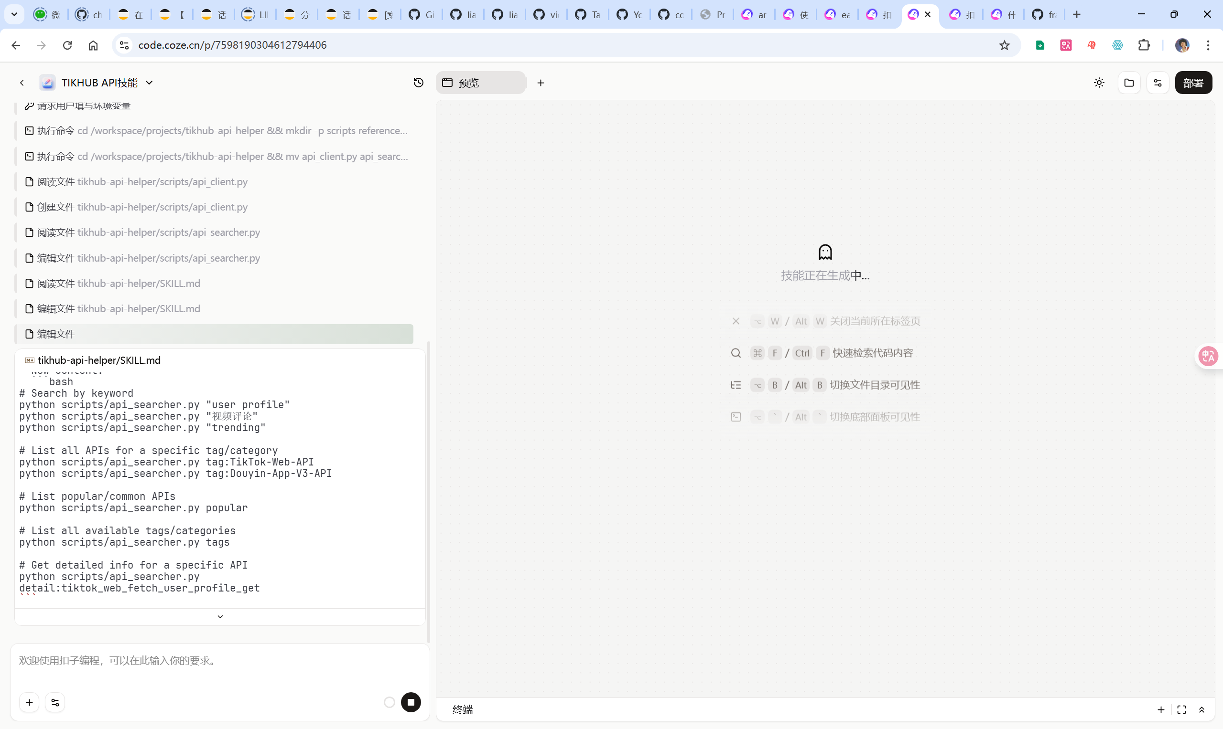1223x729 pixels.
Task: Open 编辑文件 tikhub-api-helper/SKILL.md step
Action: click(x=214, y=308)
